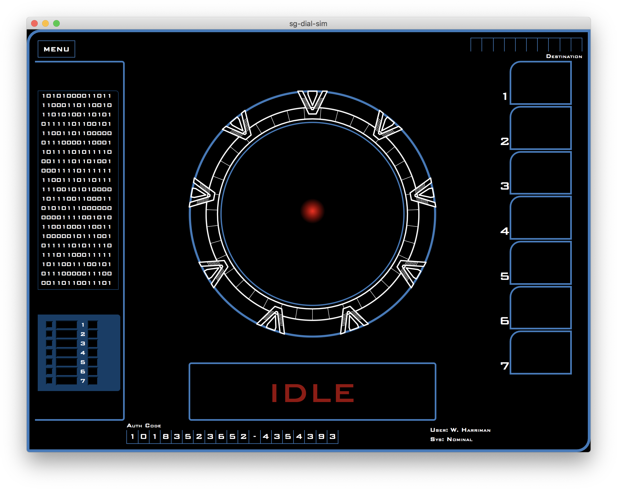Click the dash separator in Auth Code

tap(255, 437)
